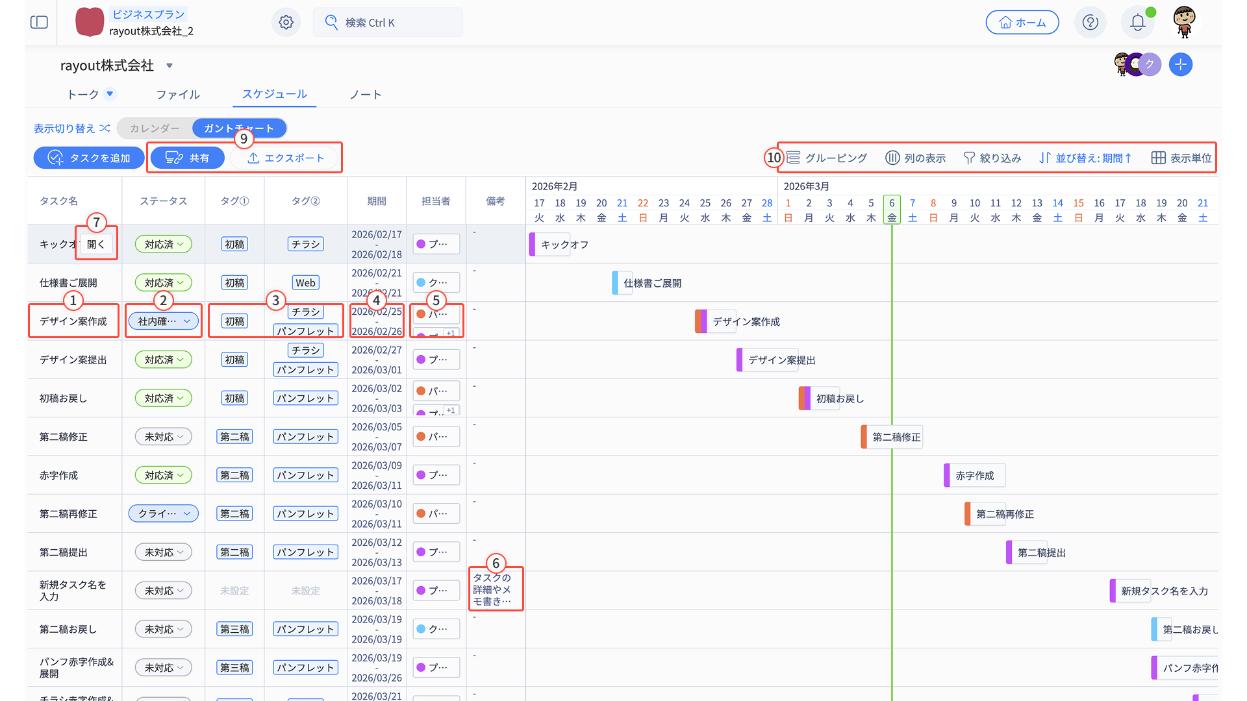The image size is (1247, 701).
Task: Open トーク tab dropdown arrow
Action: pos(110,94)
